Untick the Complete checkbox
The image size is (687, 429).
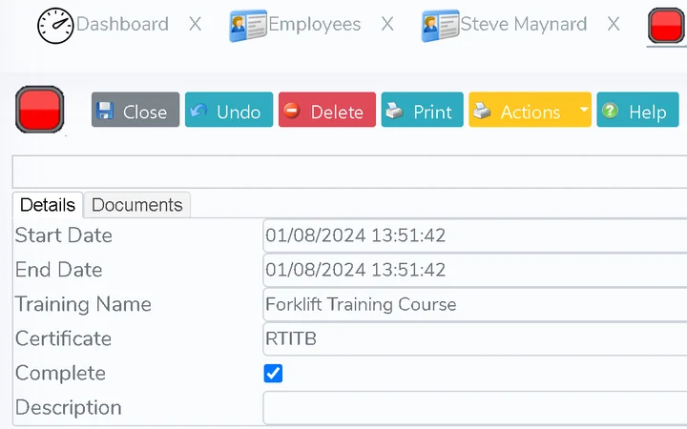273,374
